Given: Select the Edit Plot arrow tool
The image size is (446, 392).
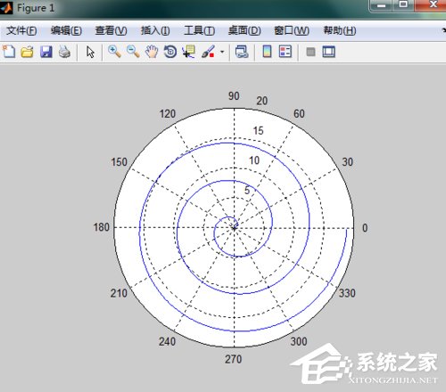Looking at the screenshot, I should tap(90, 52).
